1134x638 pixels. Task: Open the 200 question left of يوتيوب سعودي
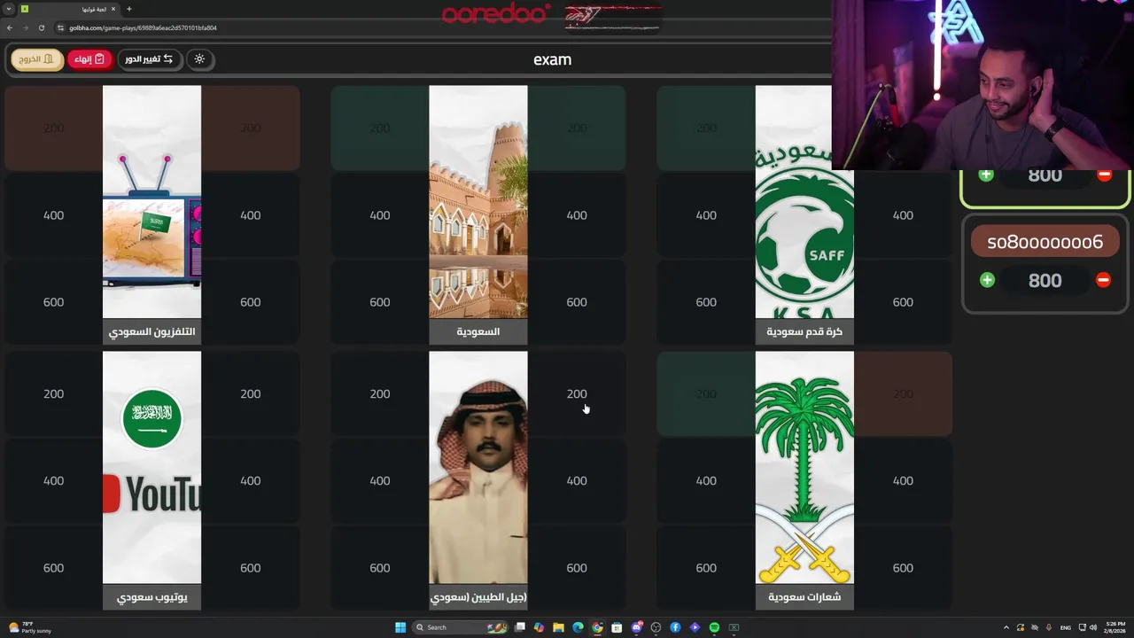point(53,394)
